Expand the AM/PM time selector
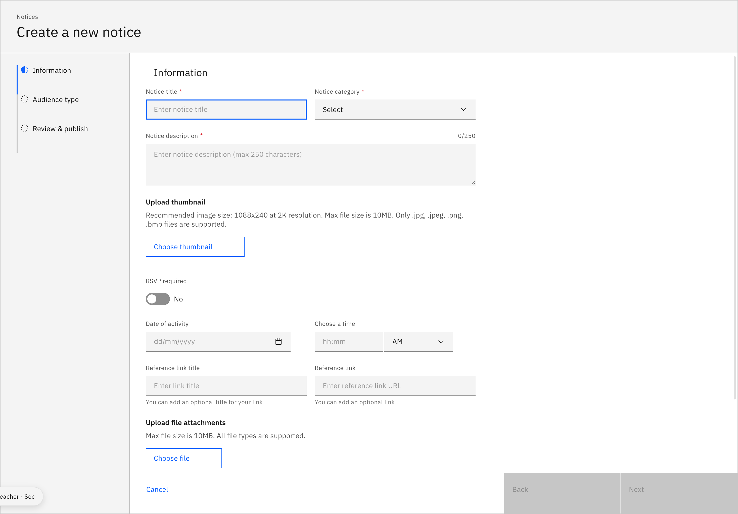This screenshot has width=738, height=514. 418,341
